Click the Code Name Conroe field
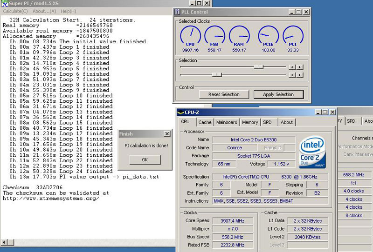Image resolution: width=373 pixels, height=252 pixels. click(235, 147)
